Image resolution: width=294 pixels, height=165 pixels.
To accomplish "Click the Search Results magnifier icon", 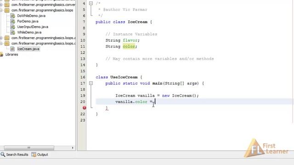I will click(3, 154).
